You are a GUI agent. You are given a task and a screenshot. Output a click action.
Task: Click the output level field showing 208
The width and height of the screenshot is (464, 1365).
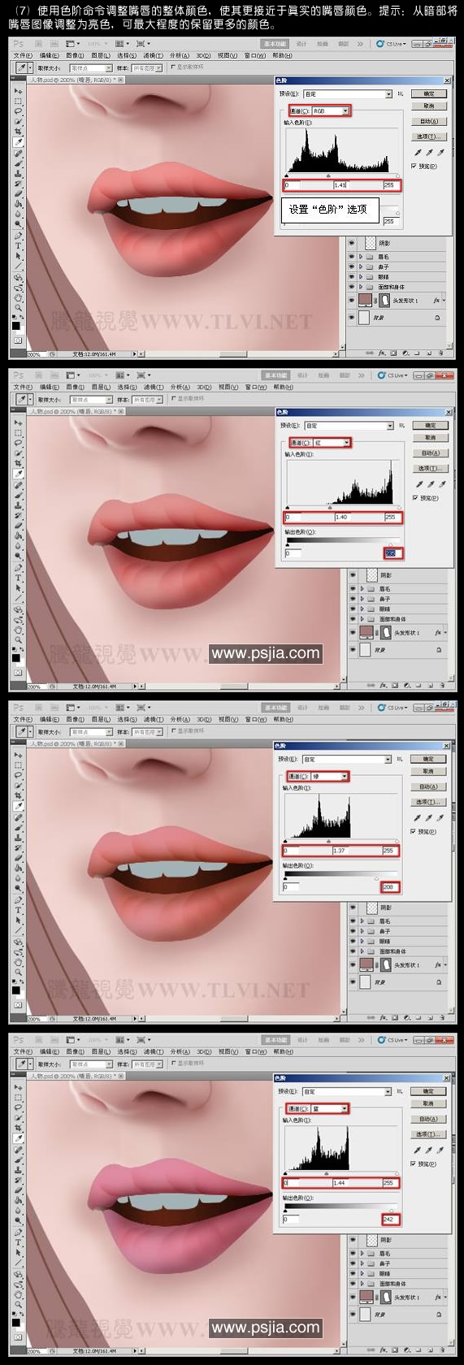coord(390,886)
